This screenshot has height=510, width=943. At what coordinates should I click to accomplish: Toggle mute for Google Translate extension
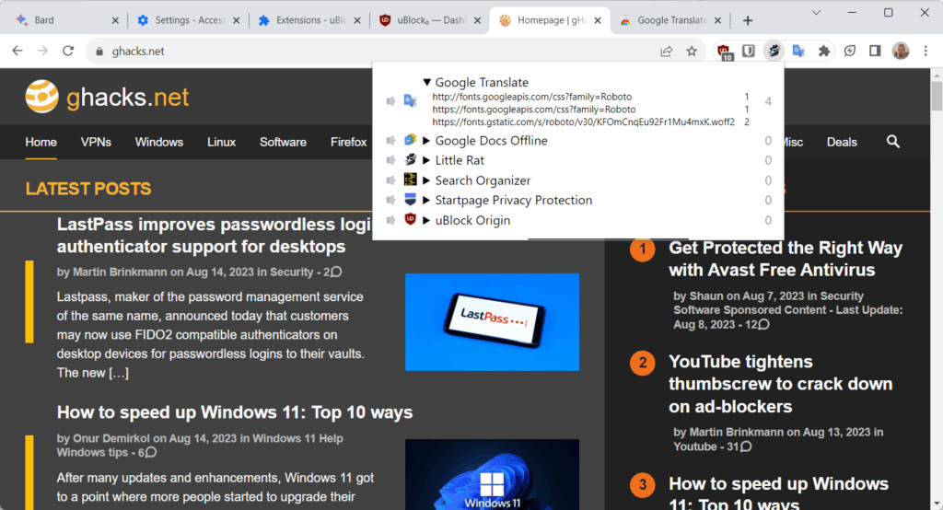390,101
